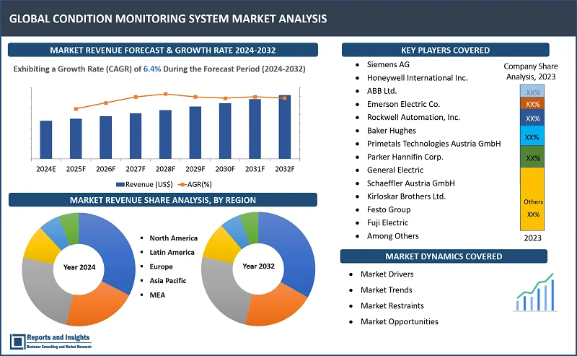Viewport: 577px width, 356px height.
Task: Click the 2030F revenue bar
Action: (225, 131)
